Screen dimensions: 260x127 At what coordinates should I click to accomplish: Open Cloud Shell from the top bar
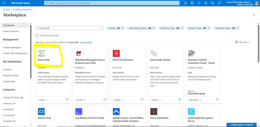tap(185, 3)
